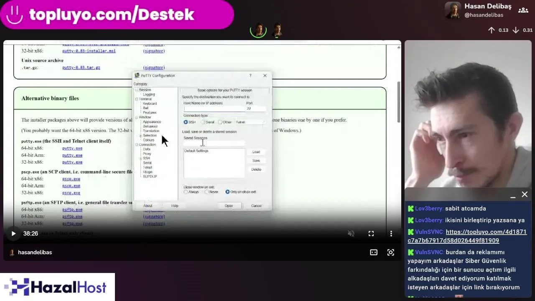This screenshot has width=535, height=301.
Task: Click the Save button in PuTTY
Action: tap(256, 161)
